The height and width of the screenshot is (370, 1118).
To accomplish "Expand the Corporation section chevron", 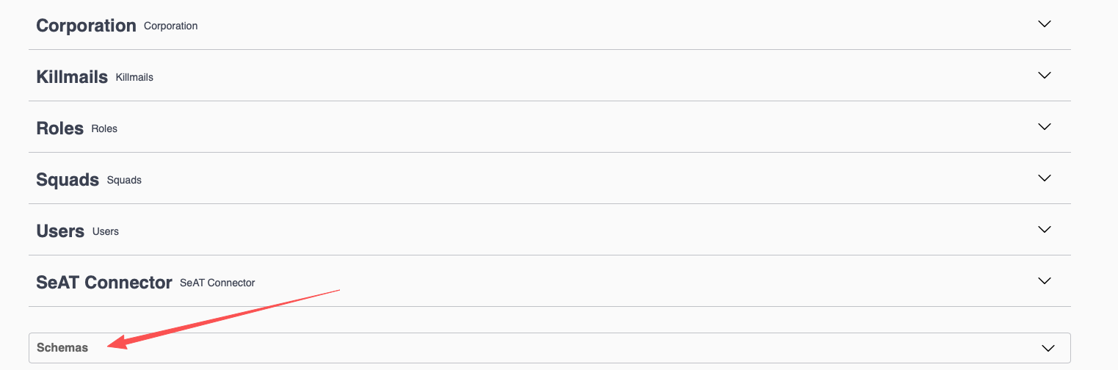I will point(1045,24).
